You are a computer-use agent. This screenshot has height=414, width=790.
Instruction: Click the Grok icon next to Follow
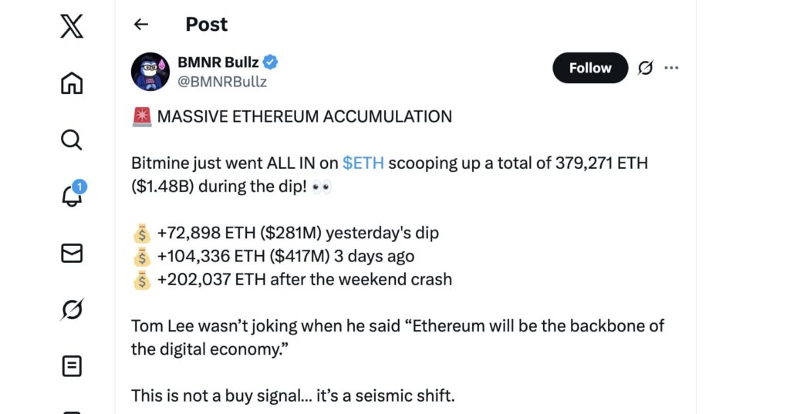(x=646, y=68)
